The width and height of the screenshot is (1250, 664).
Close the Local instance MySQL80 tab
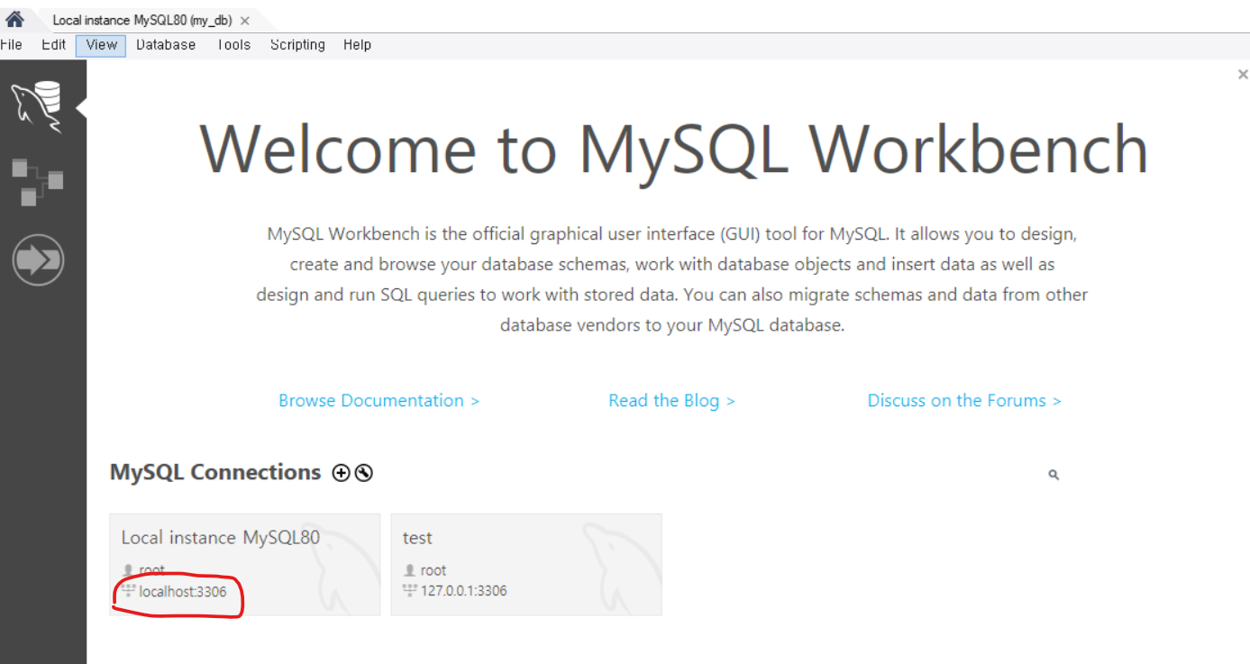click(245, 20)
